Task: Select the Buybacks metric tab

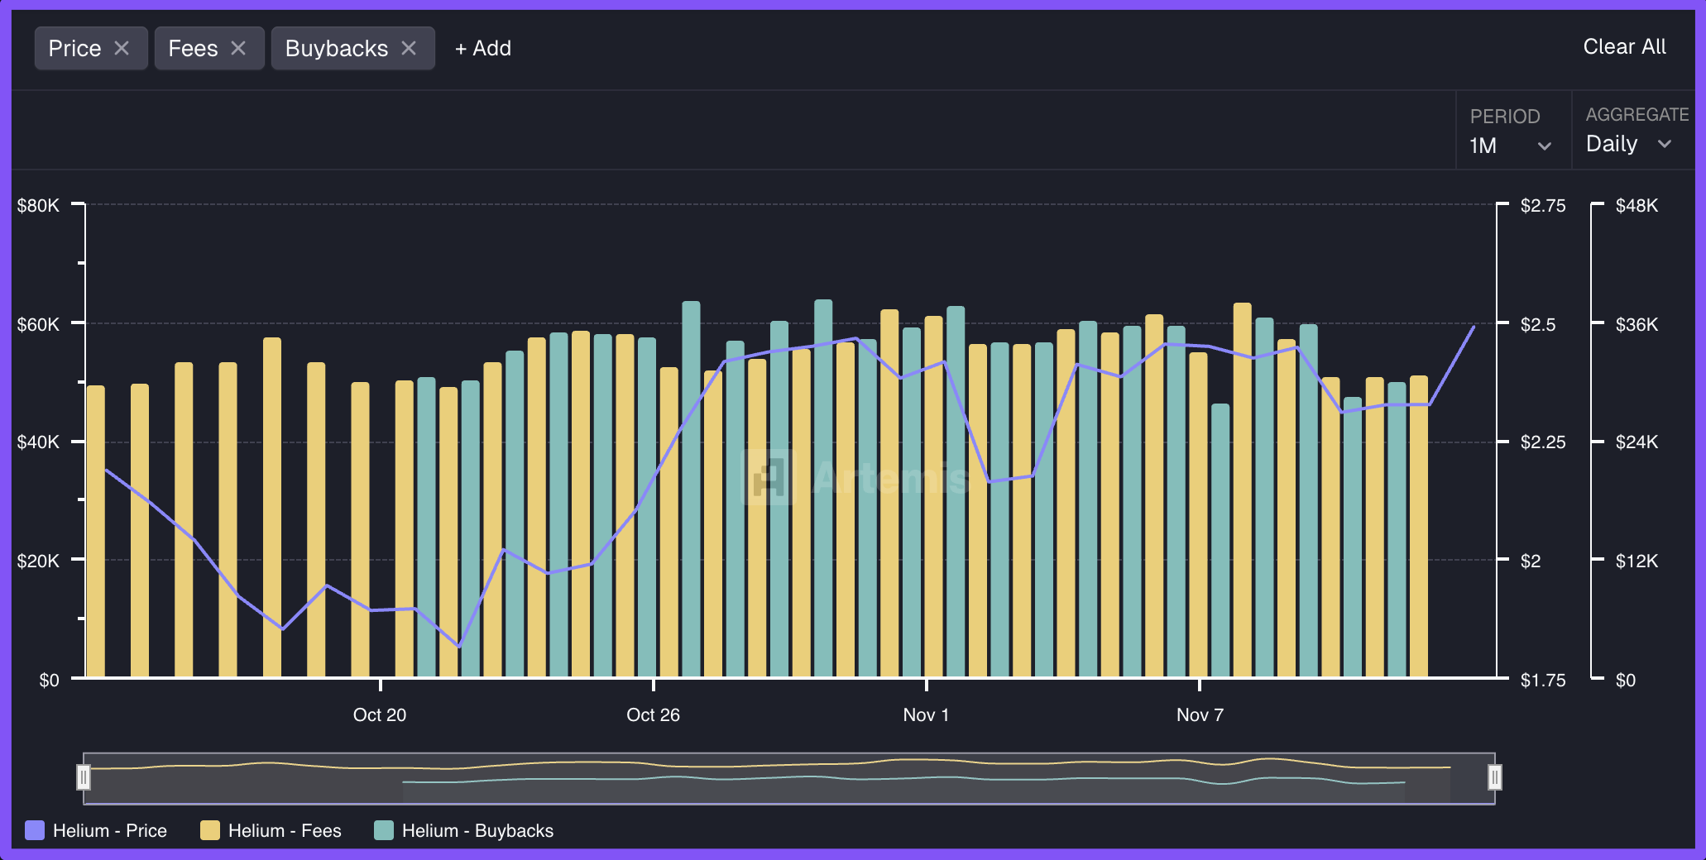Action: tap(337, 48)
